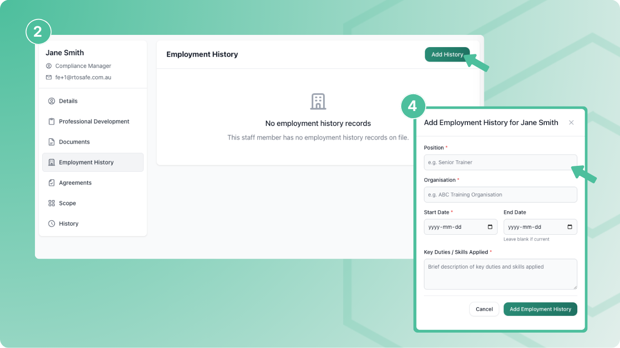Click the Scope grid icon in sidebar
The image size is (620, 348).
(x=51, y=203)
